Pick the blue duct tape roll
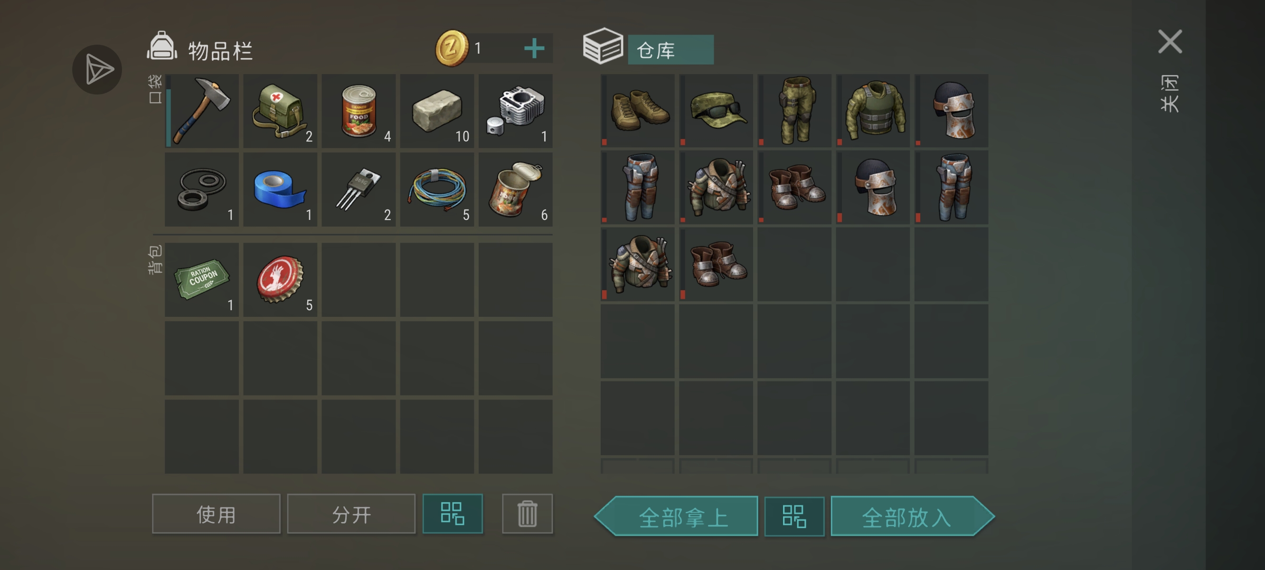1265x570 pixels. coord(280,189)
